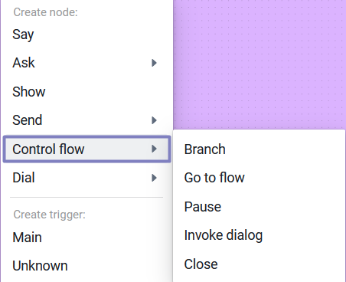Expand the Dial submenu arrow

(x=154, y=178)
